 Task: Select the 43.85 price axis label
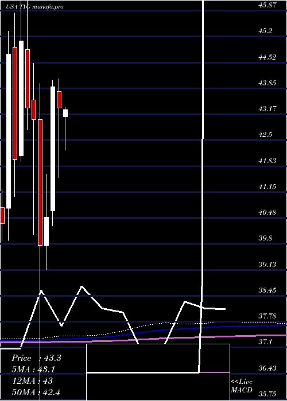click(267, 83)
